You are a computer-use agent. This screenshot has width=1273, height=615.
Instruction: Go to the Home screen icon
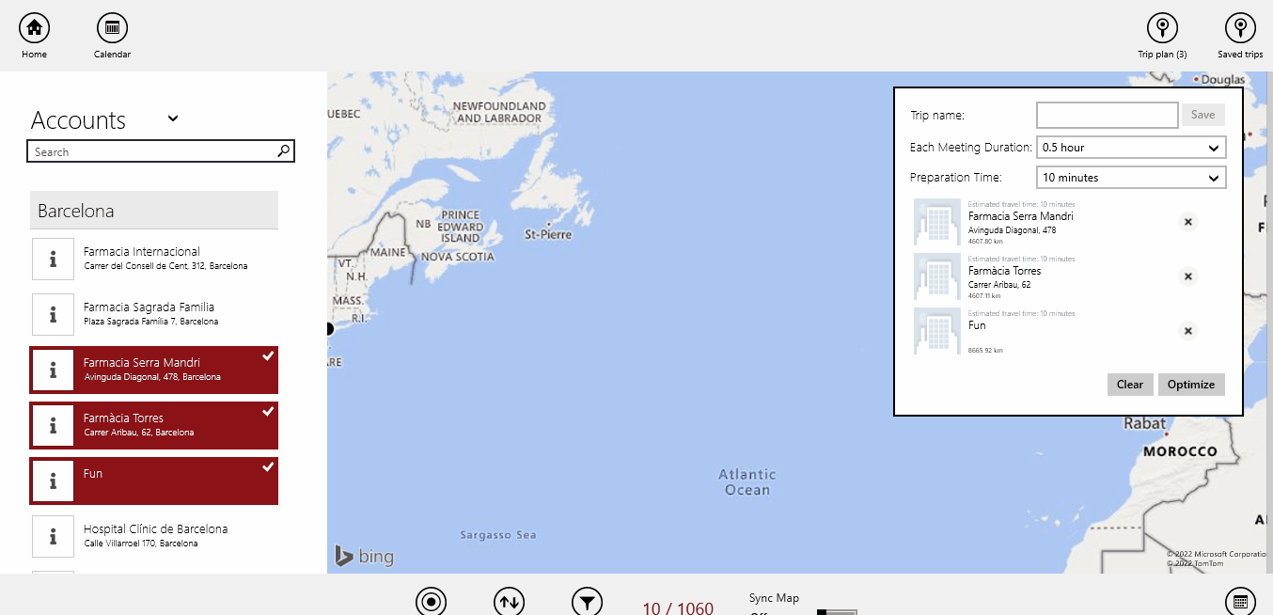34,28
